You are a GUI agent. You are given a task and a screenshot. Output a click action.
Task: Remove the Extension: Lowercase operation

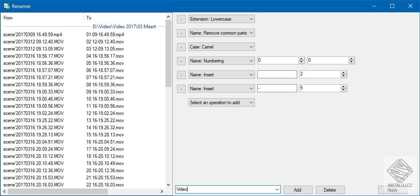pyautogui.click(x=181, y=19)
